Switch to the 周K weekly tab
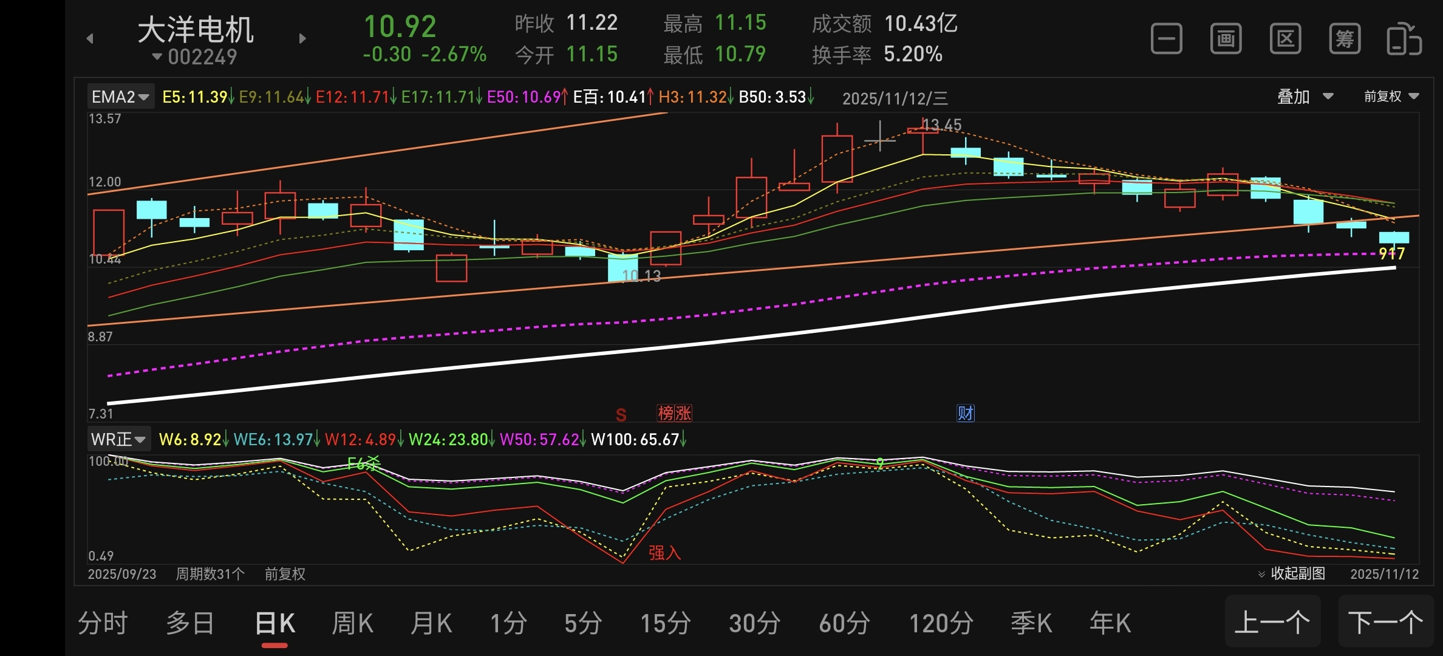Viewport: 1443px width, 656px height. (x=352, y=623)
